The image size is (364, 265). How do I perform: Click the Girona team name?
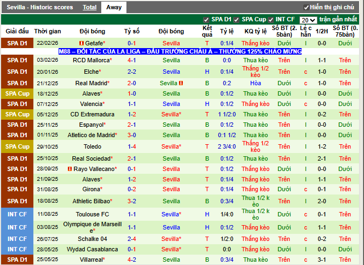point(91,189)
